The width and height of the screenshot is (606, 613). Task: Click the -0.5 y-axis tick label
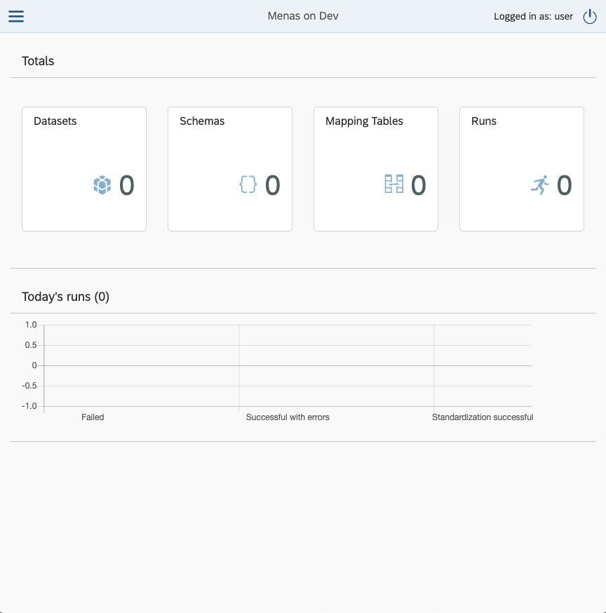click(29, 386)
